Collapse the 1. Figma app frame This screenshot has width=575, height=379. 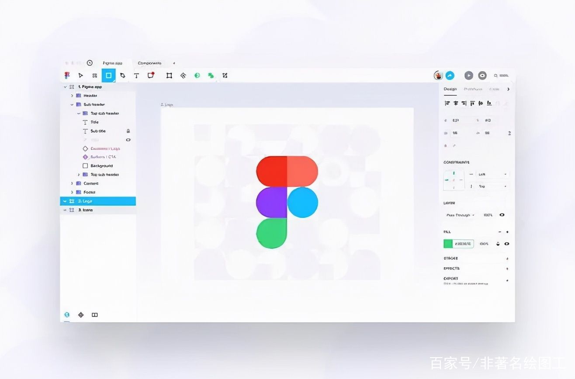click(x=65, y=87)
